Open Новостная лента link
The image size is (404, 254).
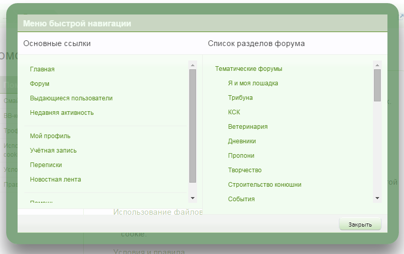click(55, 180)
